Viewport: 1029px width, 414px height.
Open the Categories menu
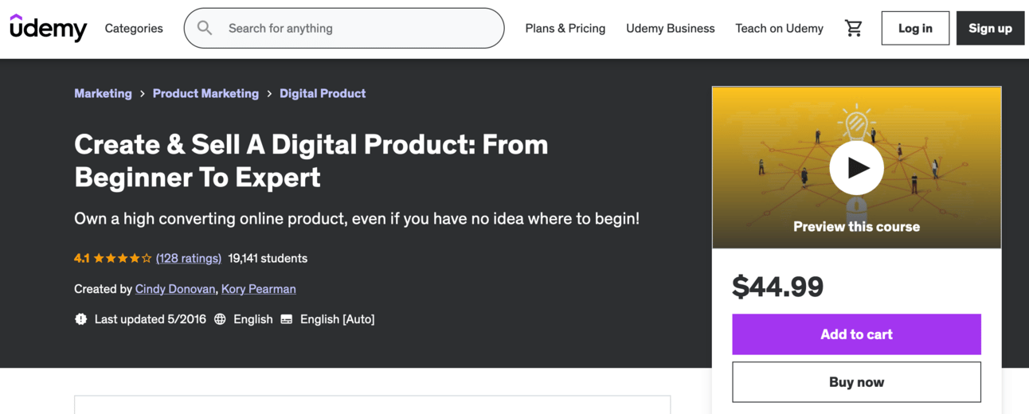(x=134, y=29)
